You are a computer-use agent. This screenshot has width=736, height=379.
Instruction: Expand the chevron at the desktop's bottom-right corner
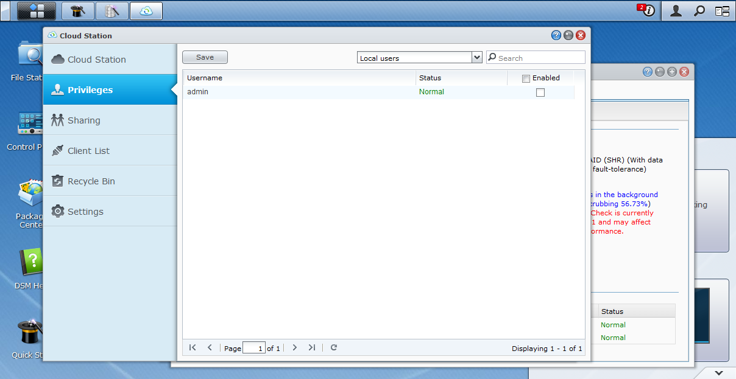719,372
